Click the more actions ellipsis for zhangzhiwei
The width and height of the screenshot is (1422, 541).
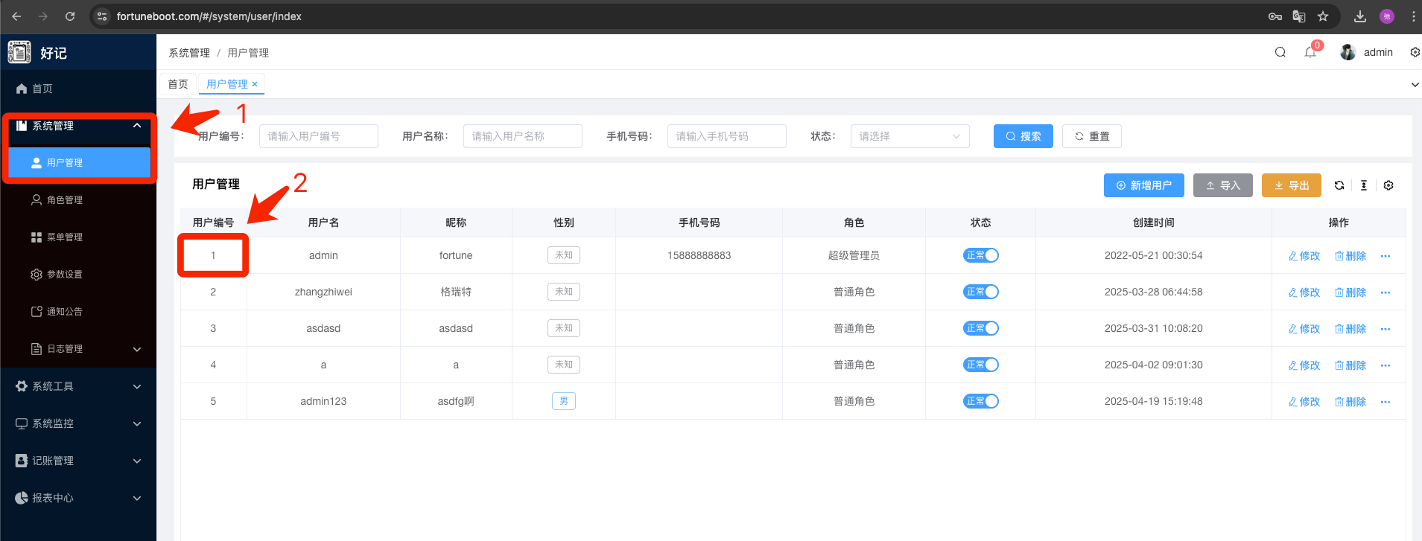point(1385,292)
